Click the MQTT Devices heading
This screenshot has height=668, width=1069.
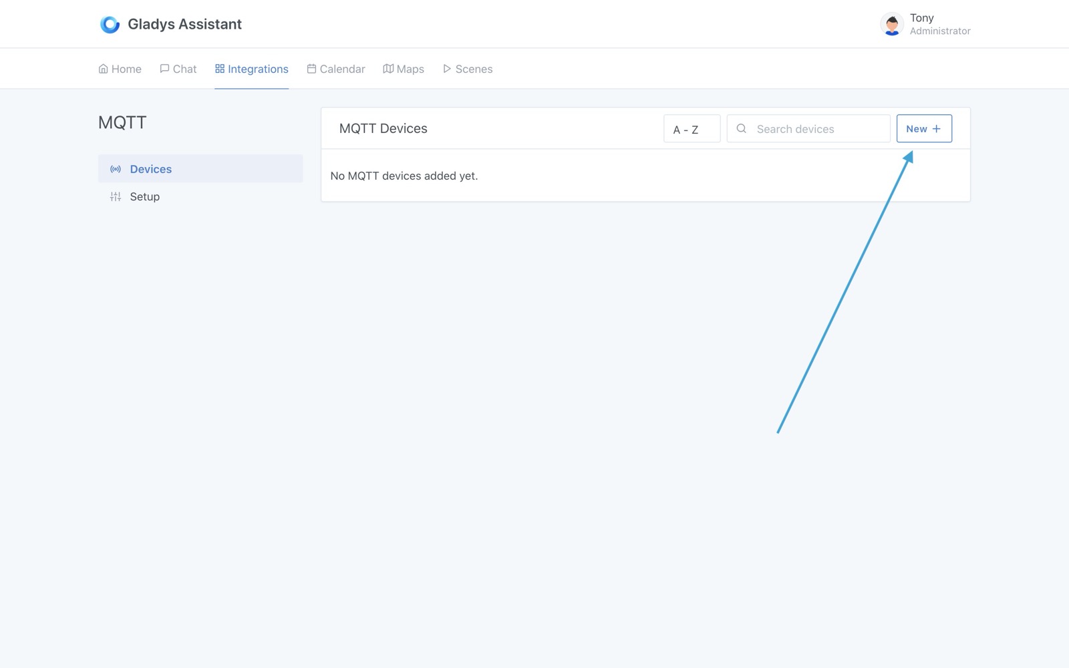[x=383, y=128]
